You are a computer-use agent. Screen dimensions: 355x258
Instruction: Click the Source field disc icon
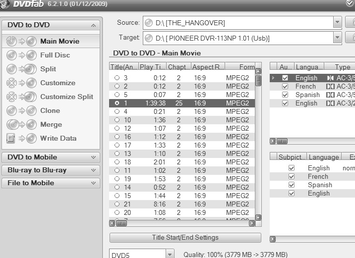149,23
